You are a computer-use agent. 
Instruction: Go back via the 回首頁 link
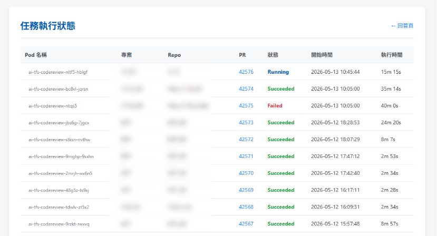[x=402, y=26]
